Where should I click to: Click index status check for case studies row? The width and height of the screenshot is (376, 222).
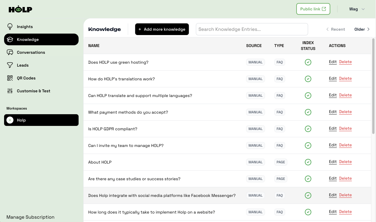(308, 179)
